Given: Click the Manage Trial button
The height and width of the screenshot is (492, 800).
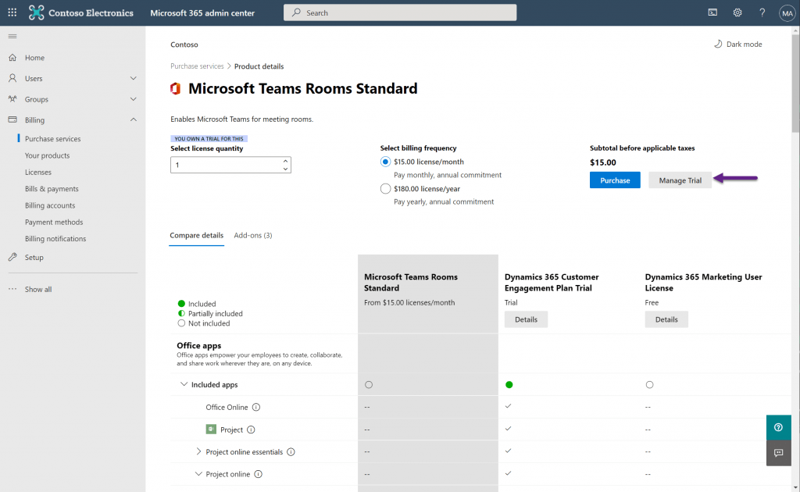Looking at the screenshot, I should pyautogui.click(x=680, y=180).
